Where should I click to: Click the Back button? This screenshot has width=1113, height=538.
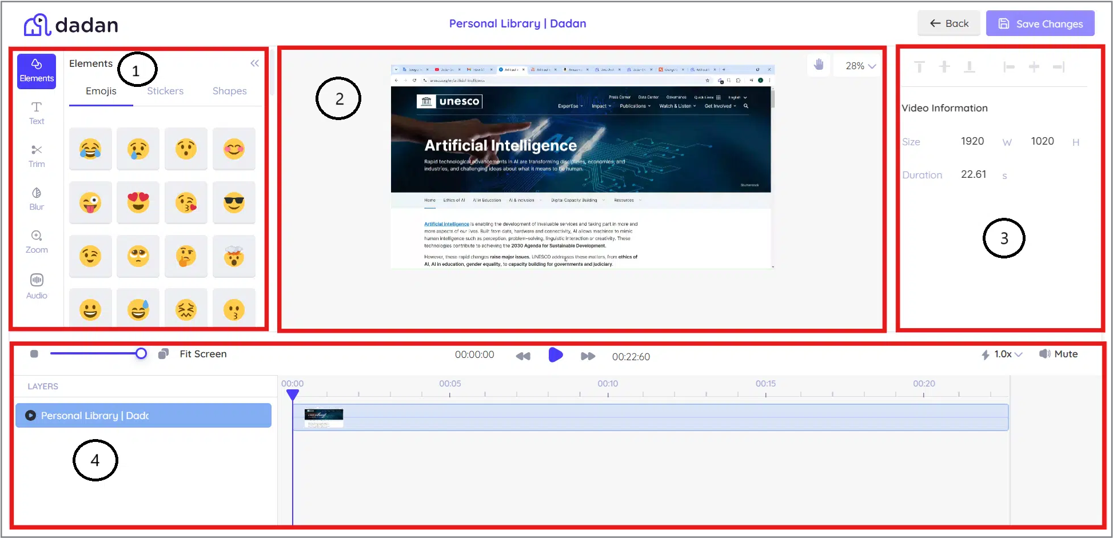[949, 23]
